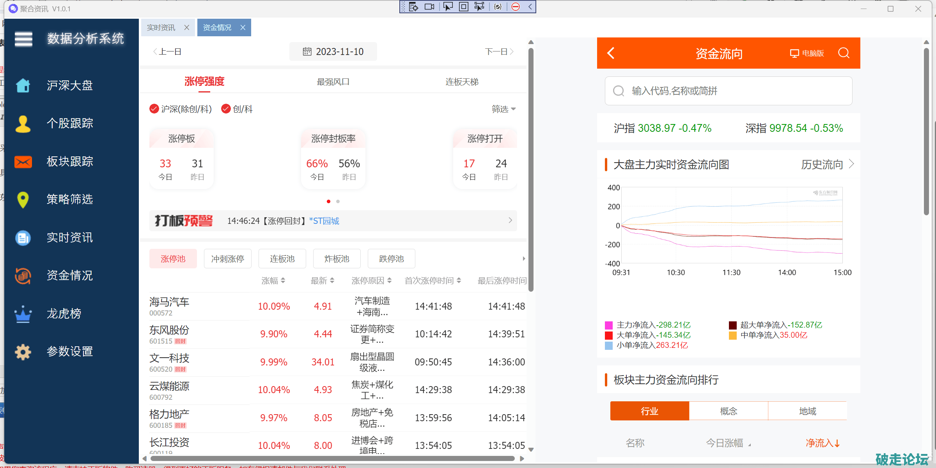Click the 板块跟踪 envelope icon

(23, 161)
